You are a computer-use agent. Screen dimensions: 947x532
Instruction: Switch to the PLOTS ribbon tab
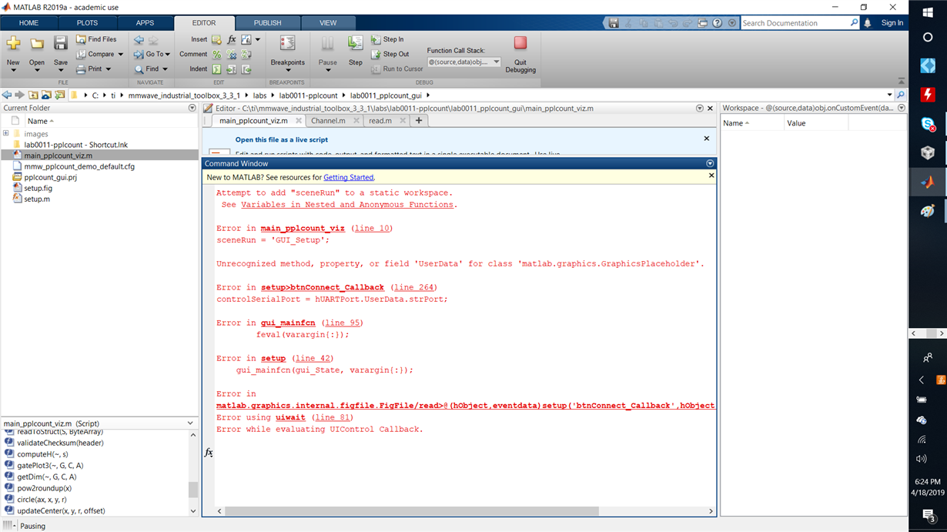pos(87,23)
